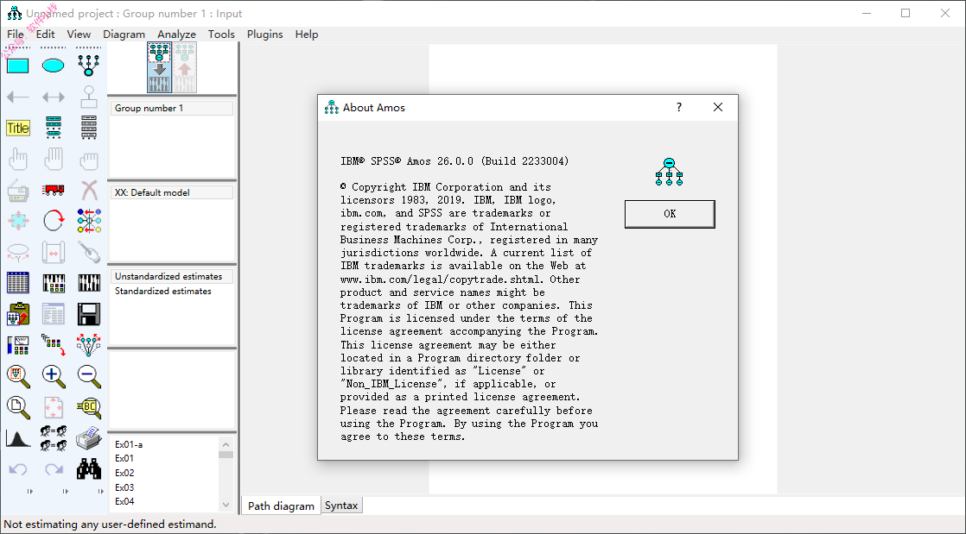This screenshot has height=534, width=966.
Task: Click the Resize diagram to fit page icon
Action: pyautogui.click(x=54, y=406)
